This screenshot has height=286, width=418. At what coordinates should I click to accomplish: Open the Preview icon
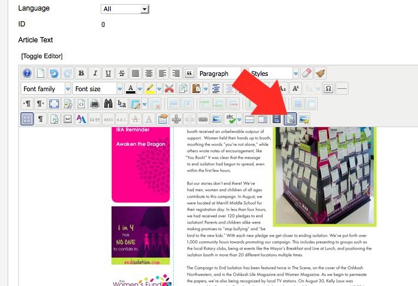tap(68, 104)
